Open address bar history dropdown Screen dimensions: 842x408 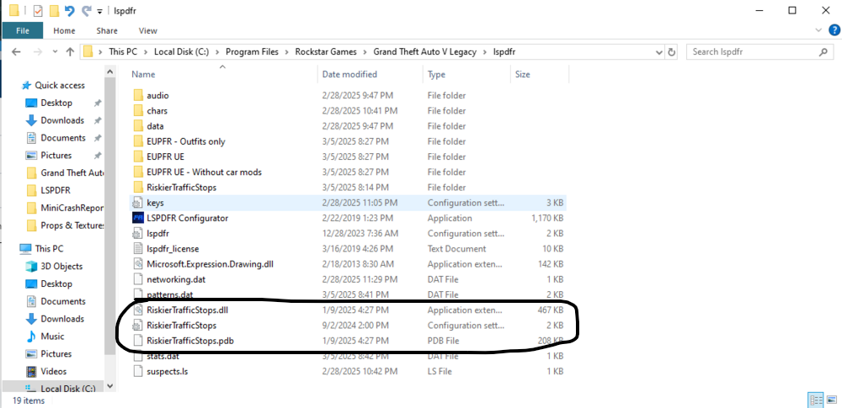659,53
